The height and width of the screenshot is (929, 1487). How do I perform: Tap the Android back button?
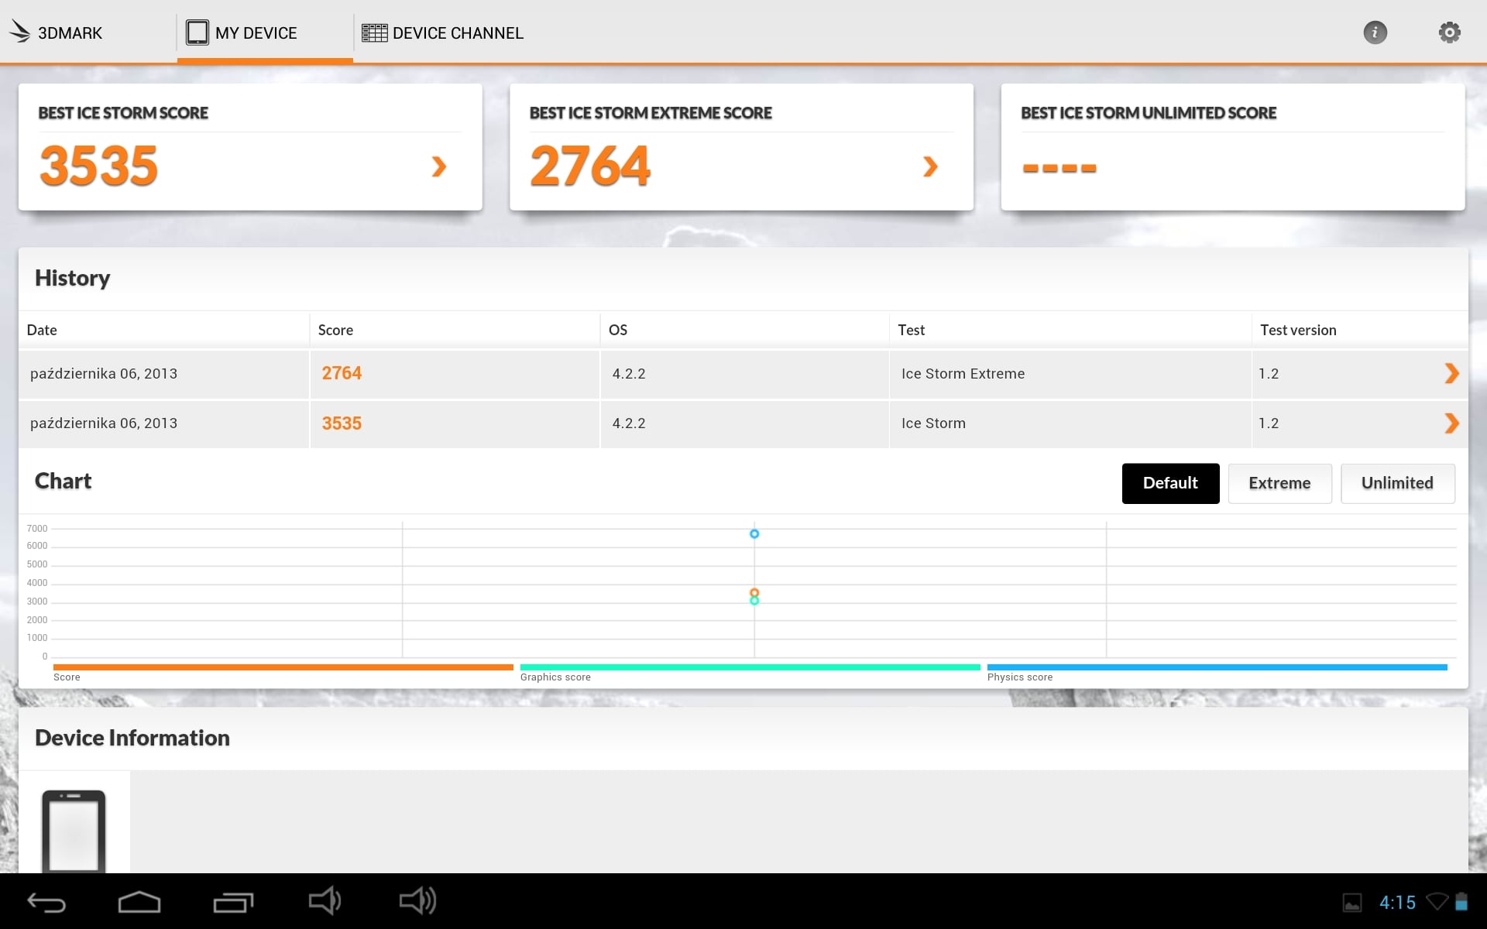[46, 902]
